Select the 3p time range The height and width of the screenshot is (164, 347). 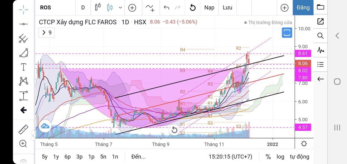[79, 157]
